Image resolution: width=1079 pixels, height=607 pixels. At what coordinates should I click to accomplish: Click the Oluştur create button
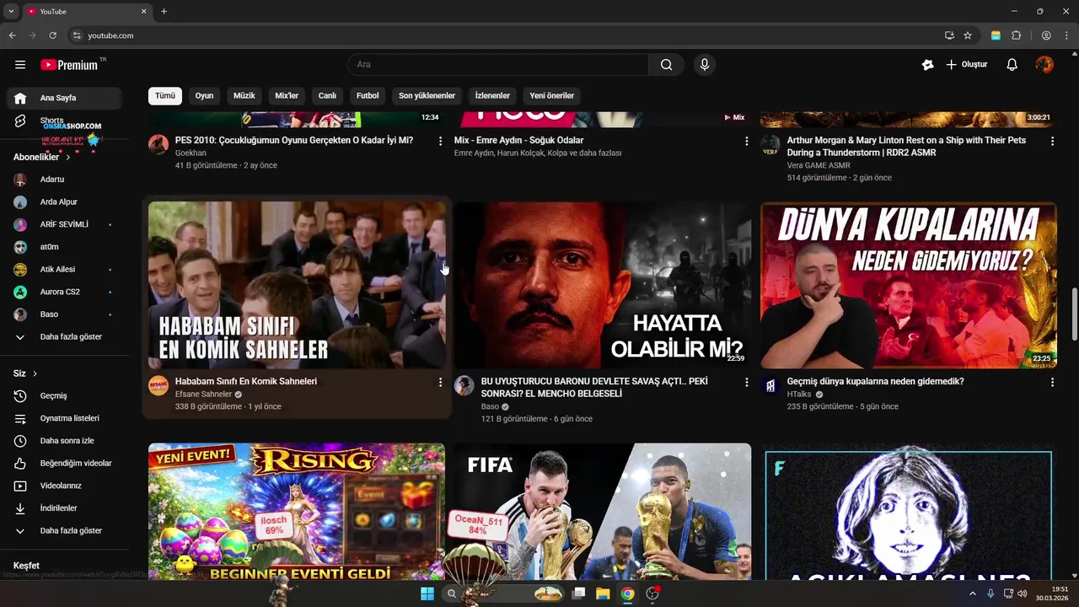point(967,65)
